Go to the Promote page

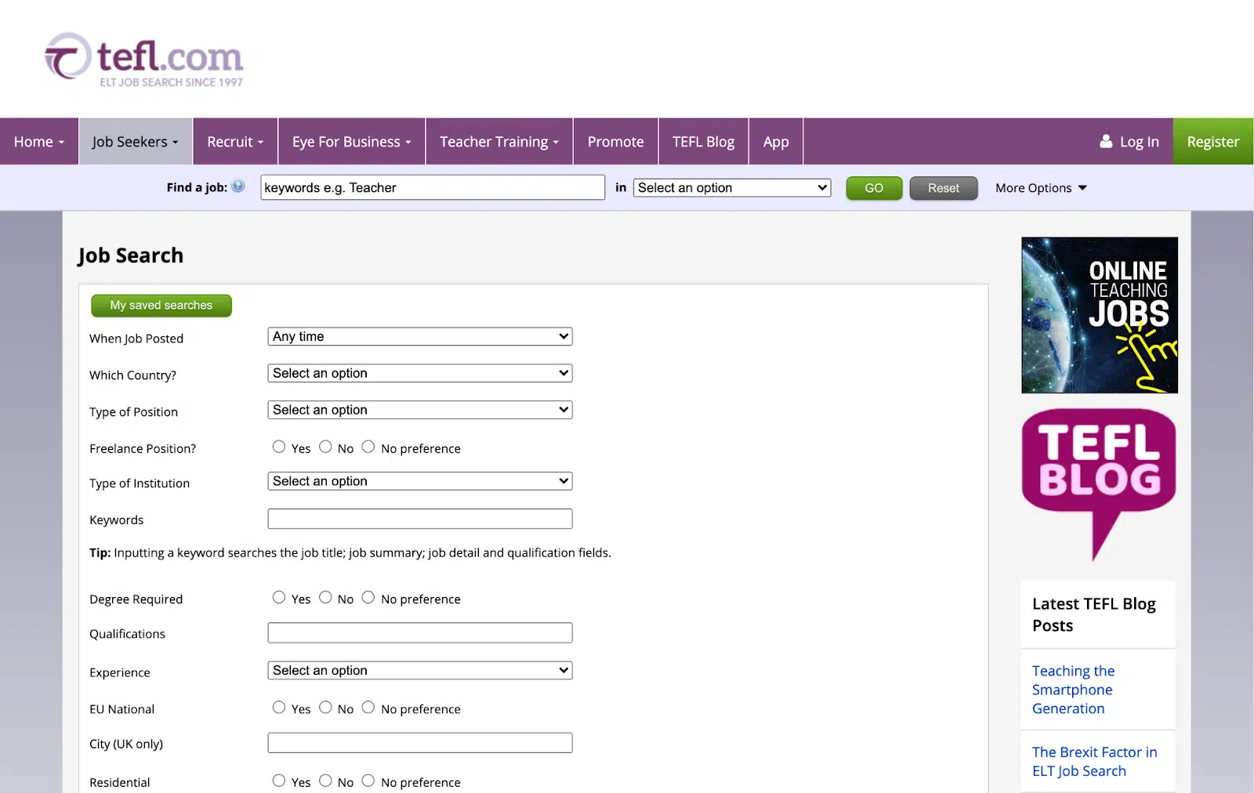(616, 141)
